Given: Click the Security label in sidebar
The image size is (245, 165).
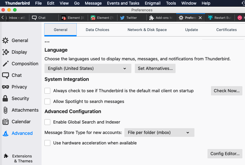Looking at the screenshot, I should tap(20, 98).
